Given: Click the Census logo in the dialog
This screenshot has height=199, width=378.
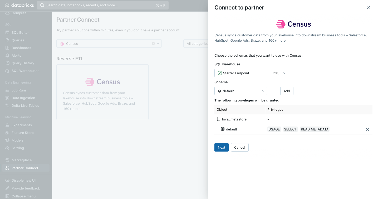Looking at the screenshot, I should 293,24.
